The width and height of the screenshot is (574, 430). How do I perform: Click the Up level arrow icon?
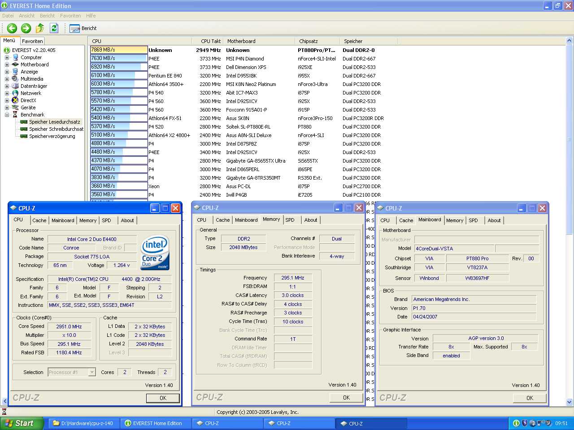[40, 28]
